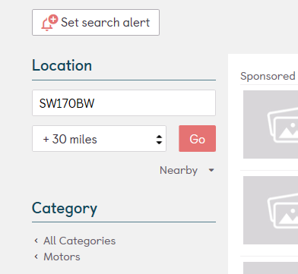Viewport: 298px width, 274px height.
Task: Open the second sponsored listing image placeholder
Action: (271, 210)
